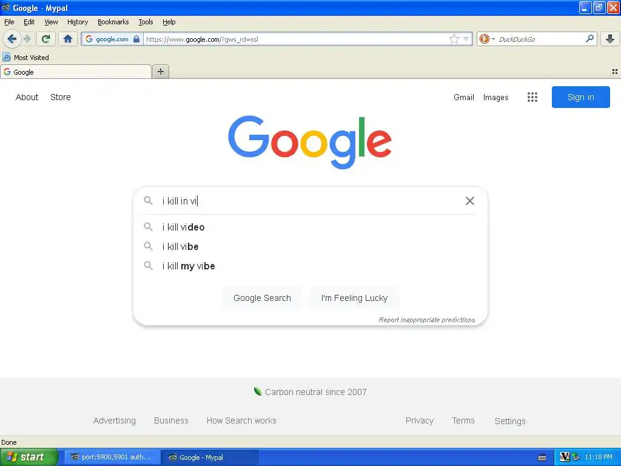Open the Terms footer link
This screenshot has height=466, width=621.
[463, 420]
